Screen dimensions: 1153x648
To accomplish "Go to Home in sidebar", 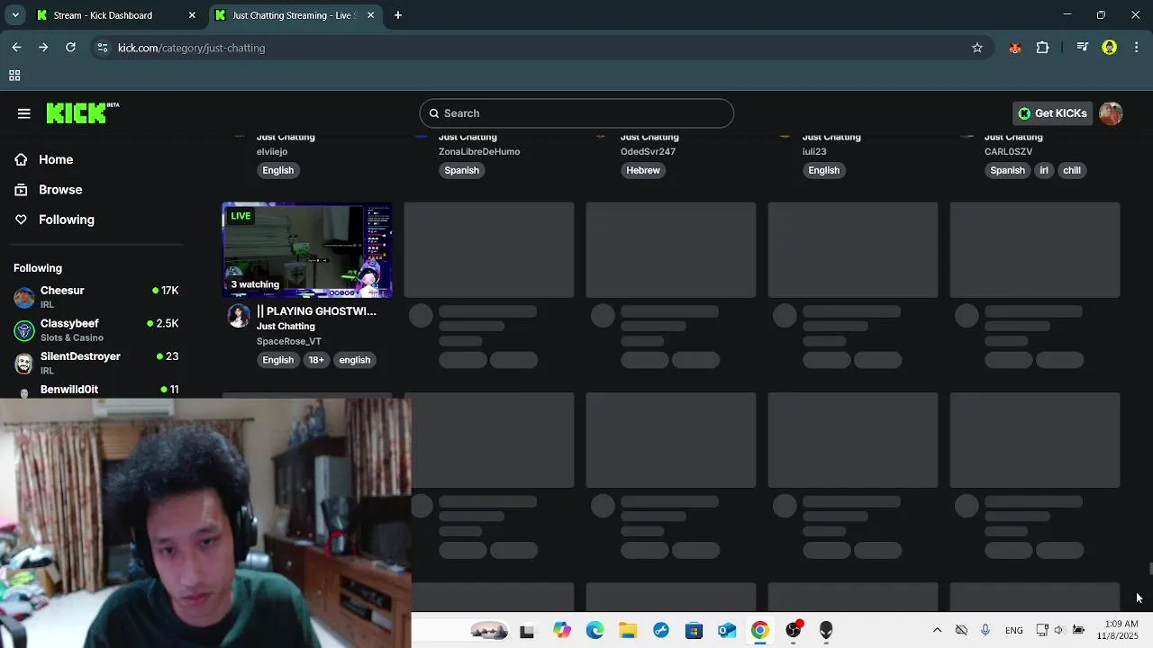I will coord(56,159).
